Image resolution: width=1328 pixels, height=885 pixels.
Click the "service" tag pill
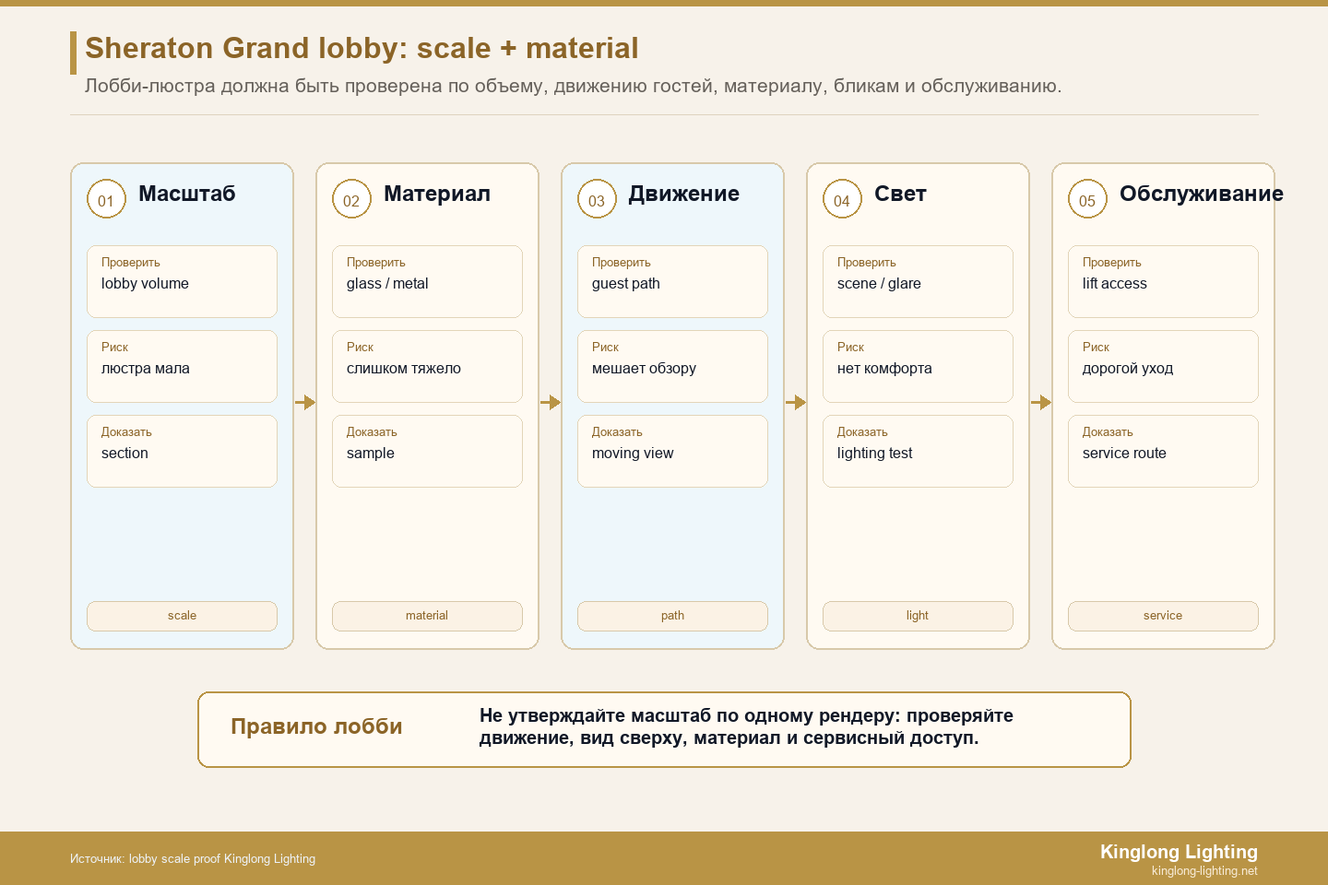(x=1163, y=616)
